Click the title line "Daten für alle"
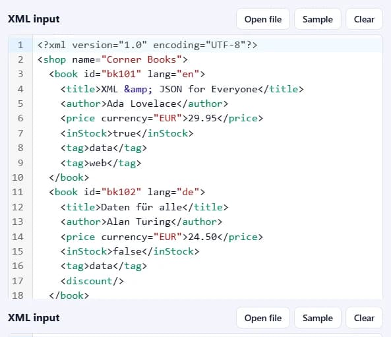This screenshot has height=337, width=391. point(144,207)
